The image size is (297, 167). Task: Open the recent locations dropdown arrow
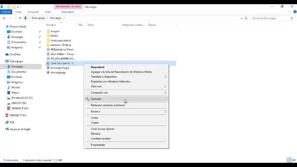pyautogui.click(x=15, y=18)
